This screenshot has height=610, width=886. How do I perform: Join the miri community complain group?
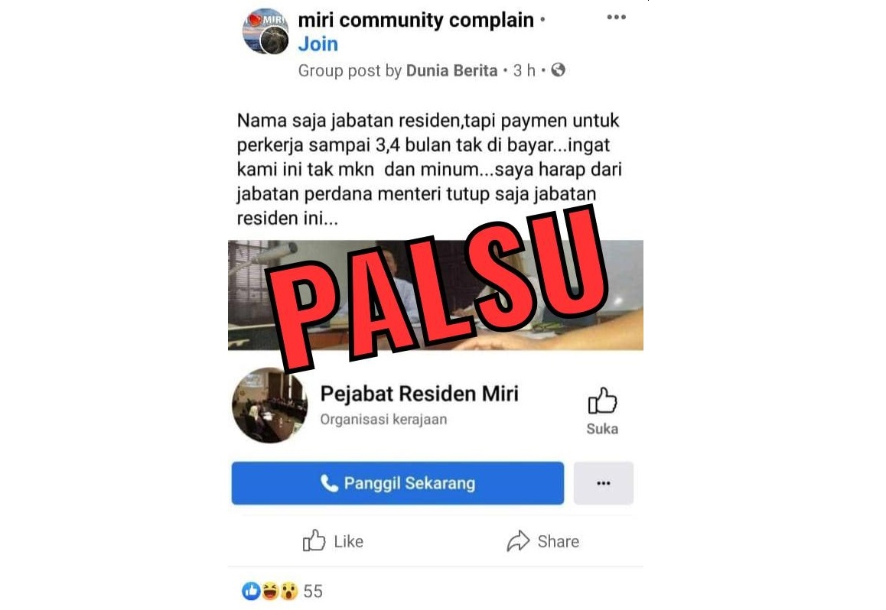[318, 44]
